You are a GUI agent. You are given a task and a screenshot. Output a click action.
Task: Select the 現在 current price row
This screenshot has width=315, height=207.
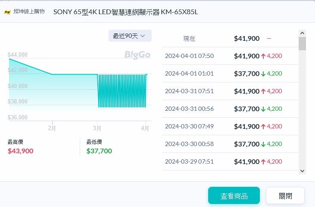pyautogui.click(x=230, y=39)
